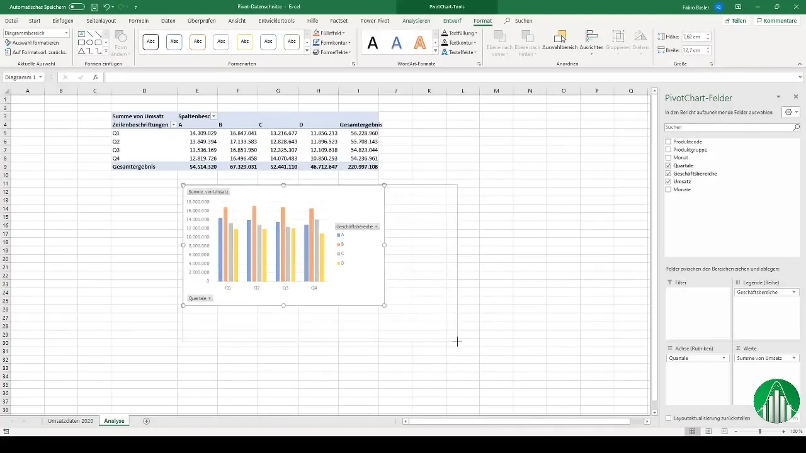
Task: Expand the Formeffekte dropdown
Action: point(351,52)
